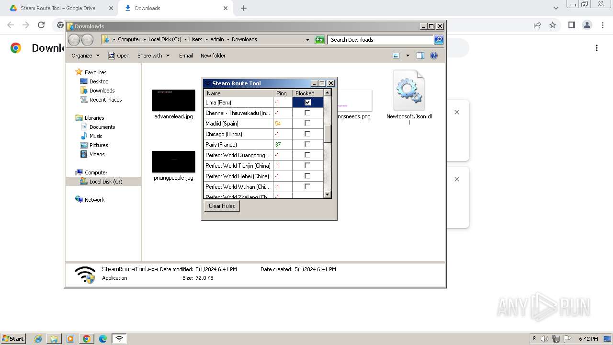Image resolution: width=613 pixels, height=345 pixels.
Task: Open Documents library
Action: point(102,127)
